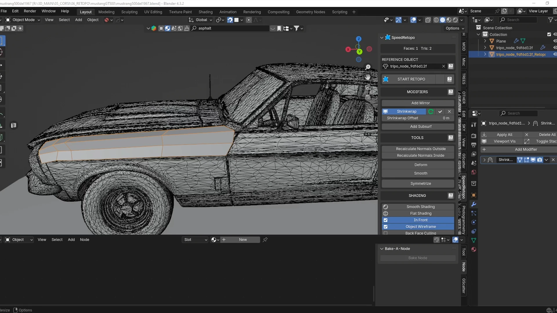Open the Material properties sphere tab
The height and width of the screenshot is (313, 557).
coord(474,249)
